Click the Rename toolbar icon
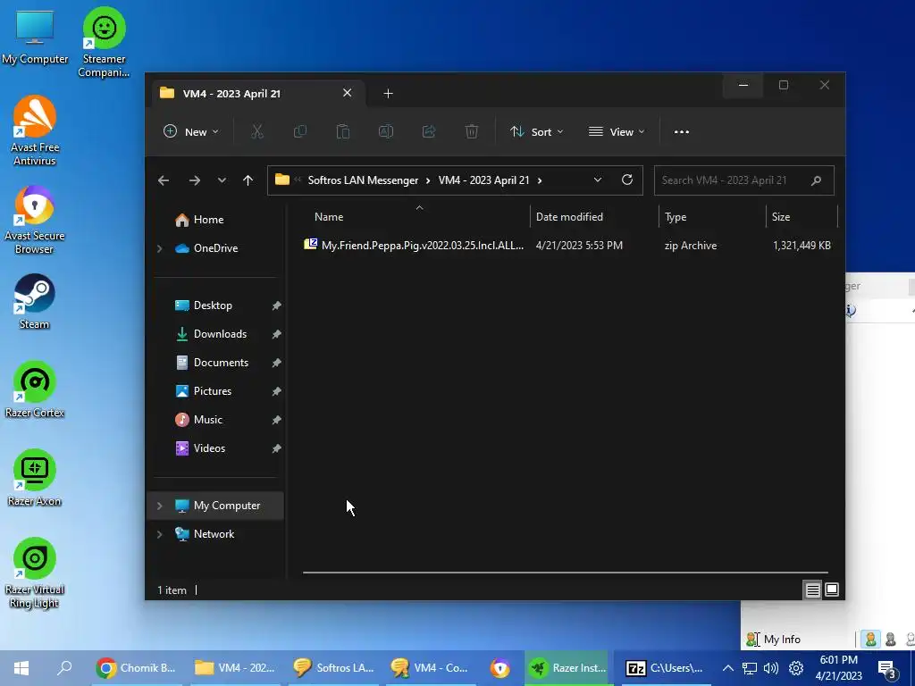 pos(386,132)
